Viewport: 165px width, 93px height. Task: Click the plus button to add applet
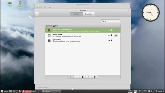click(x=70, y=77)
